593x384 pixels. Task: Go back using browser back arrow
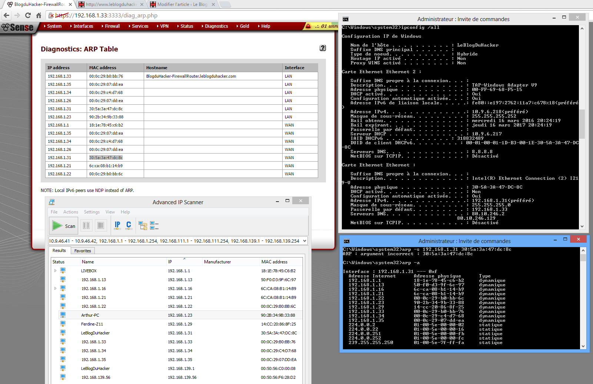[6, 16]
